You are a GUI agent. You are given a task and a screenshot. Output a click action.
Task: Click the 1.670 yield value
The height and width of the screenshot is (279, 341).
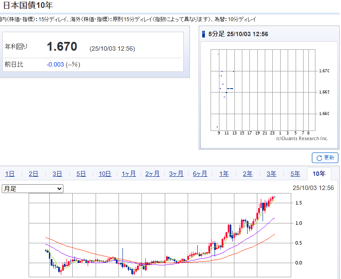[x=62, y=47]
